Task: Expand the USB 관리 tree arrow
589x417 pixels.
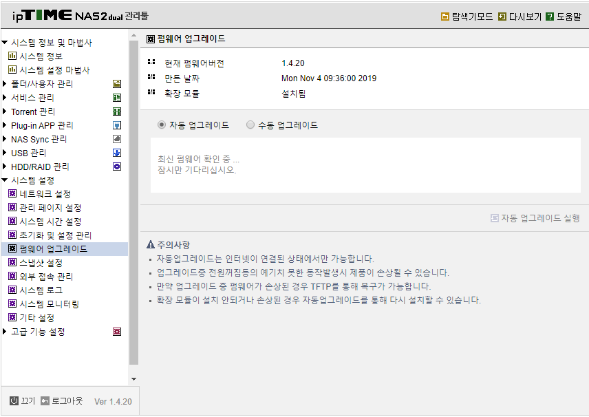Action: coord(5,153)
